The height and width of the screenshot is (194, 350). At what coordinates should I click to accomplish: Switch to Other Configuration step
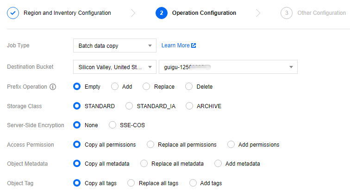[321, 13]
